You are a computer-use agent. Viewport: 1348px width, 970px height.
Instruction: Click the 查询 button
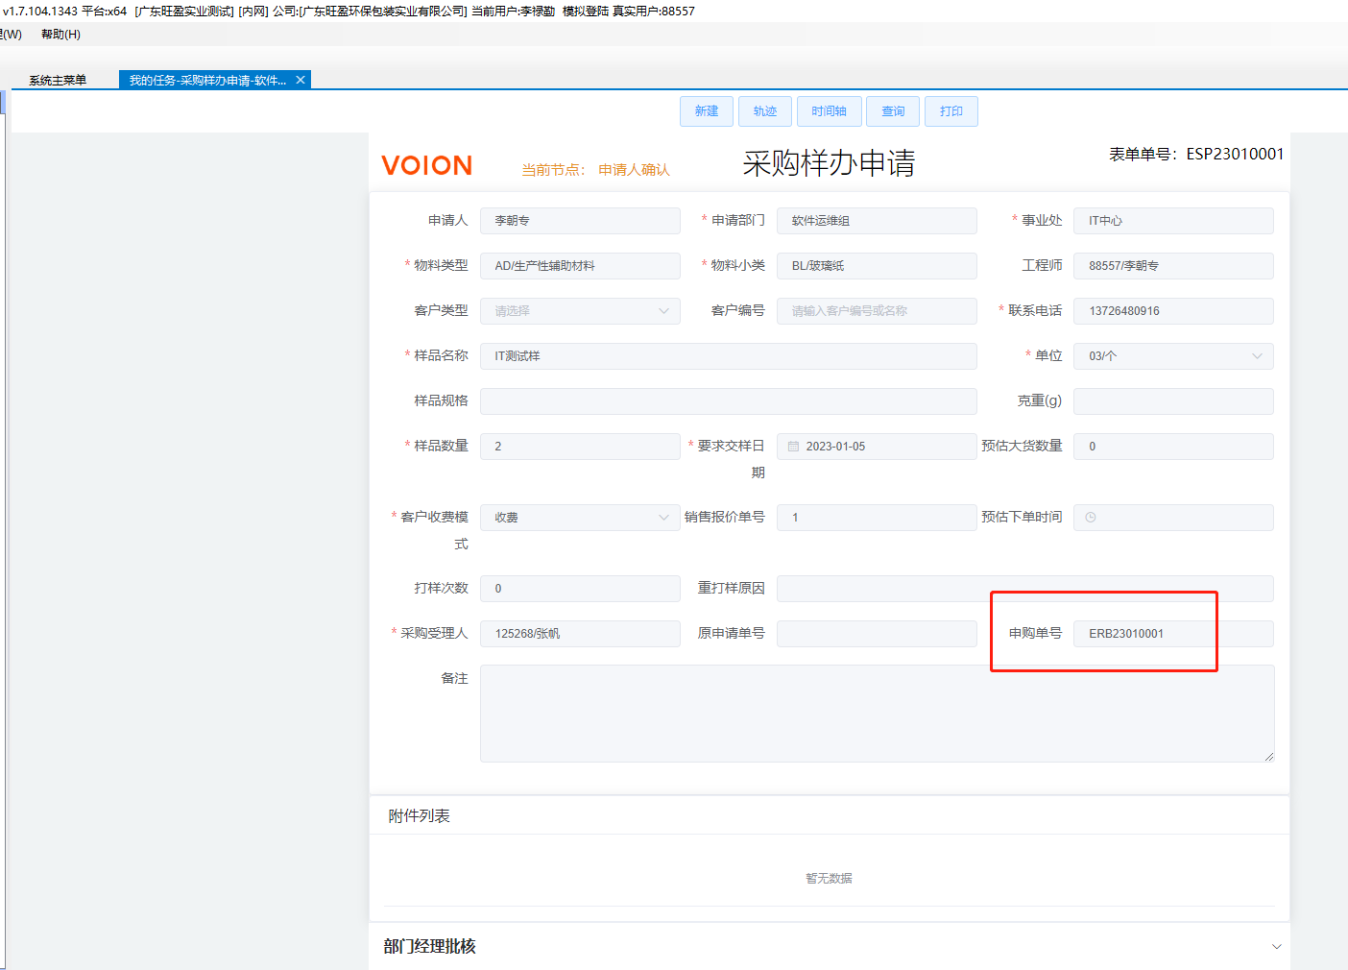(x=893, y=111)
